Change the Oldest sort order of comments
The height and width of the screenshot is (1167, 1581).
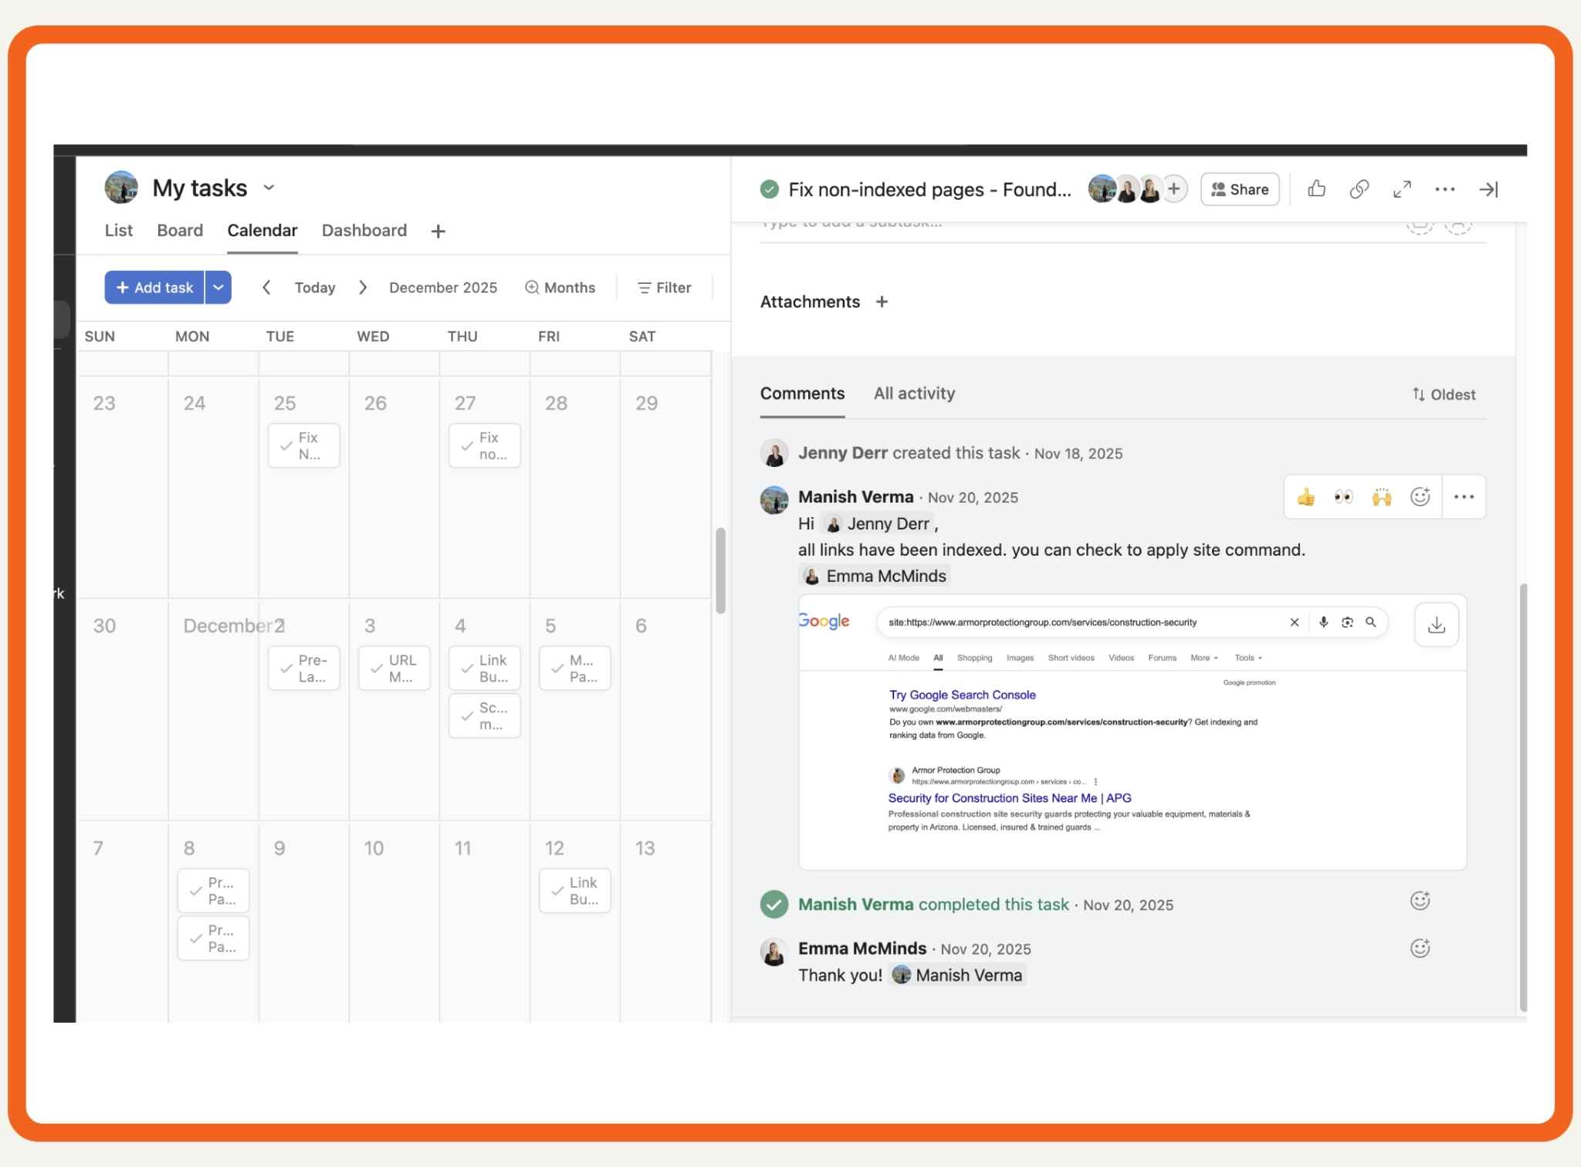tap(1444, 394)
